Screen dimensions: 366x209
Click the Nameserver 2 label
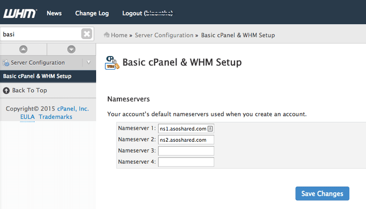[137, 139]
